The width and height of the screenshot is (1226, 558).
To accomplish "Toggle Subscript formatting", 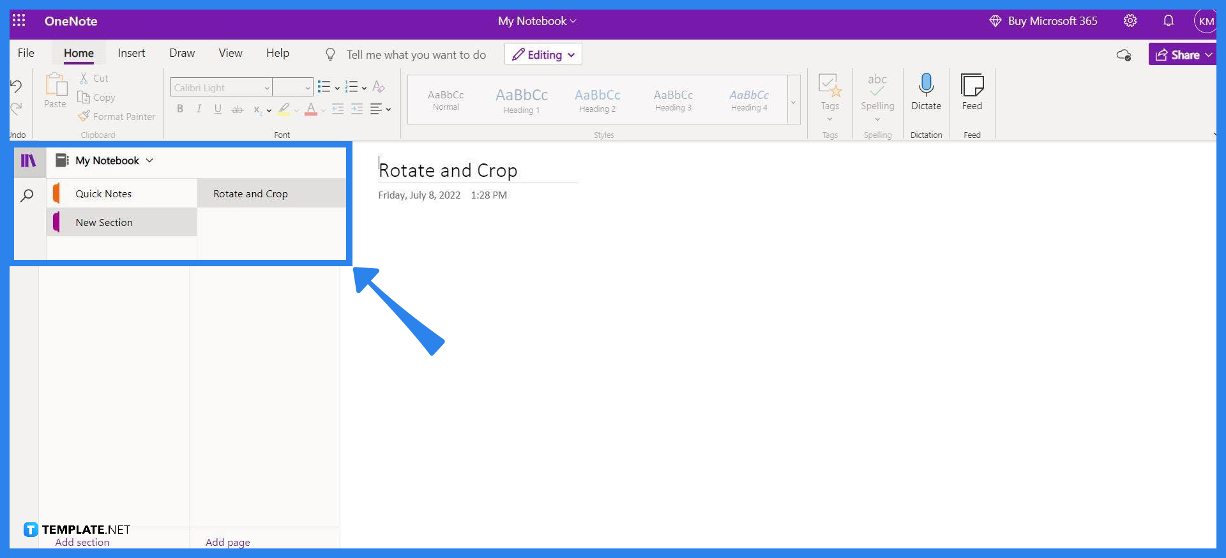I will pyautogui.click(x=257, y=110).
